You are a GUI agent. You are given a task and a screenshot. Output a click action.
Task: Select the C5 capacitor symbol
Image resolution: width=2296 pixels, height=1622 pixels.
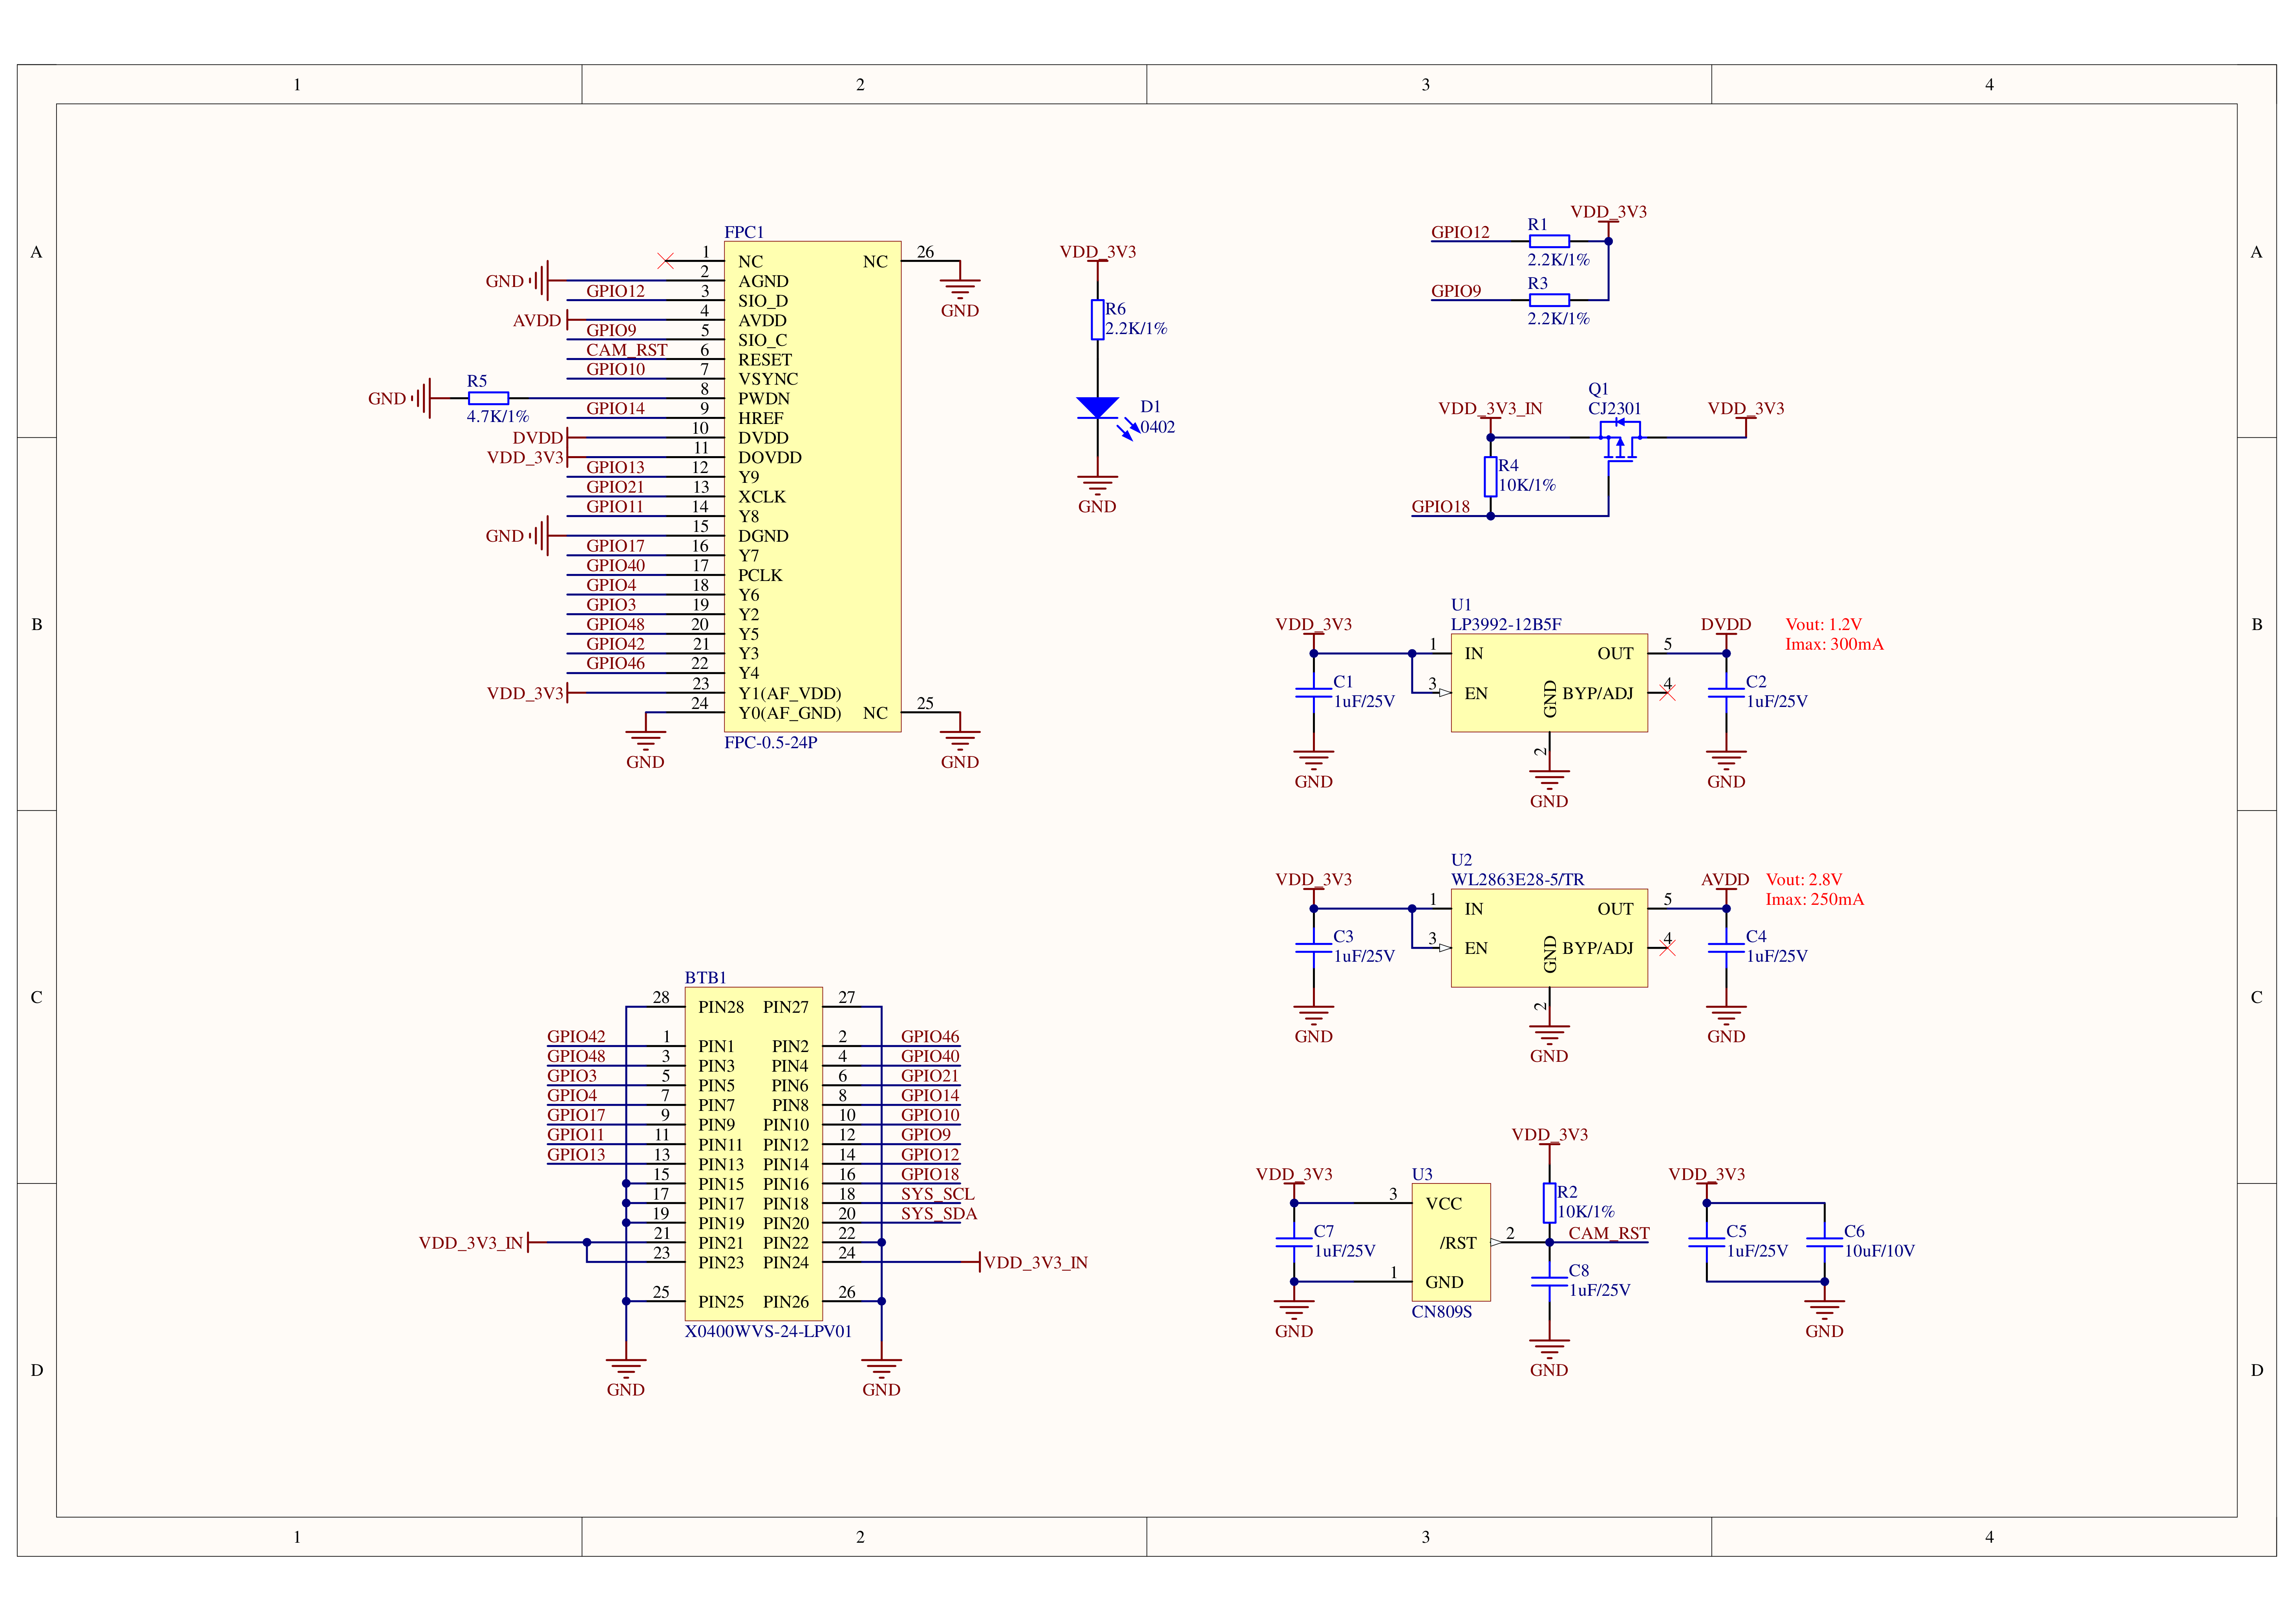click(1706, 1242)
